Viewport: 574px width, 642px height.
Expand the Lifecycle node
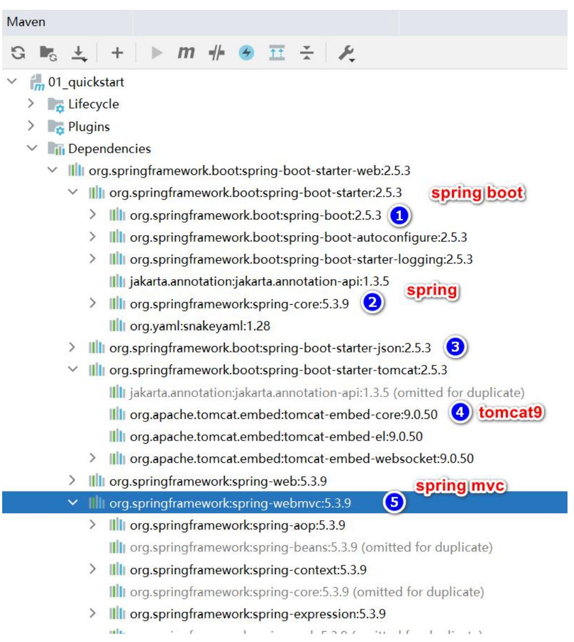pos(31,103)
